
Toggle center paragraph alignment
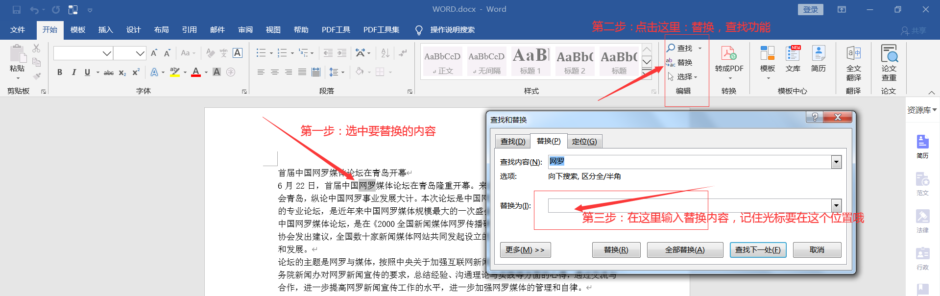point(275,72)
